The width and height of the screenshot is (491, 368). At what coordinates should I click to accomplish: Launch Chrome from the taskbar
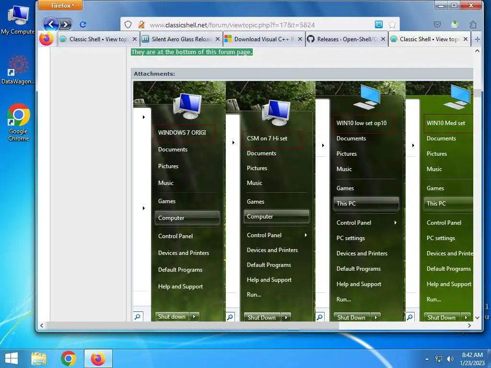pos(68,358)
